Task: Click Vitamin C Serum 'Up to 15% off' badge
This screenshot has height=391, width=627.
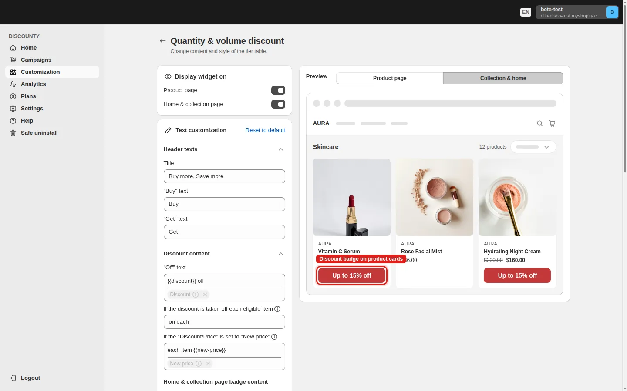Action: (352, 275)
